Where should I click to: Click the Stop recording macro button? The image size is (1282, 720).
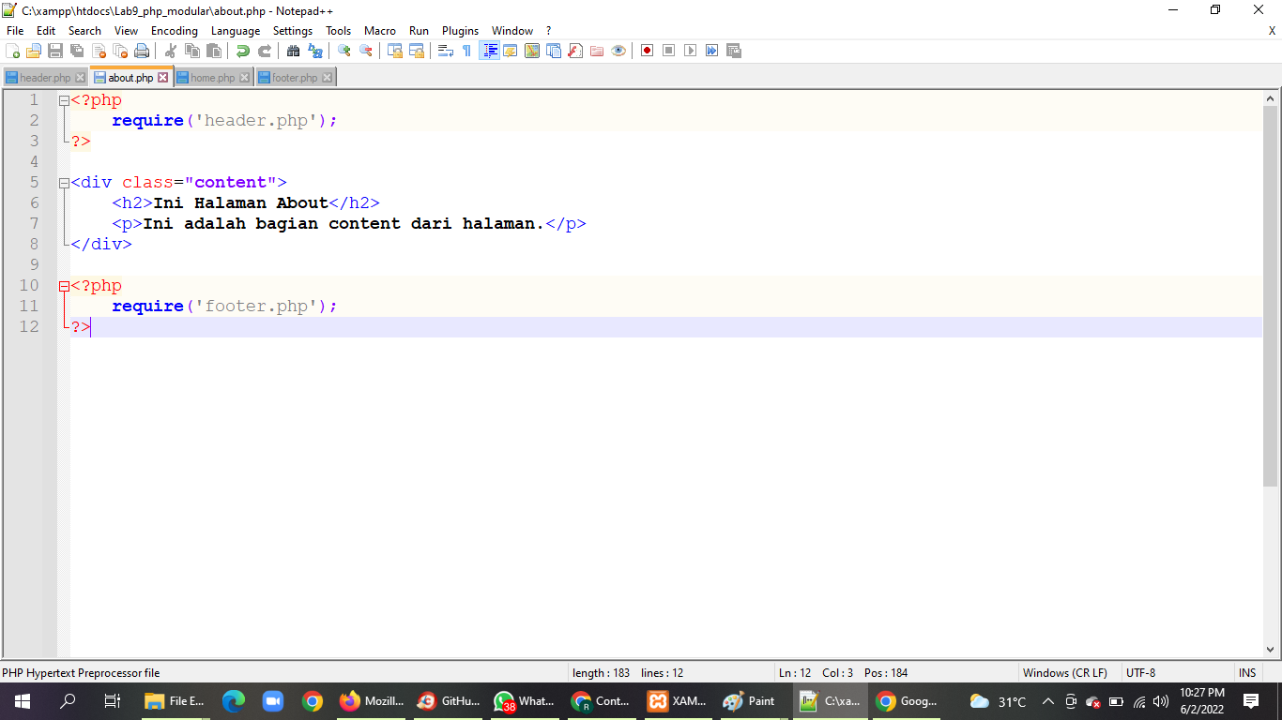pyautogui.click(x=669, y=51)
